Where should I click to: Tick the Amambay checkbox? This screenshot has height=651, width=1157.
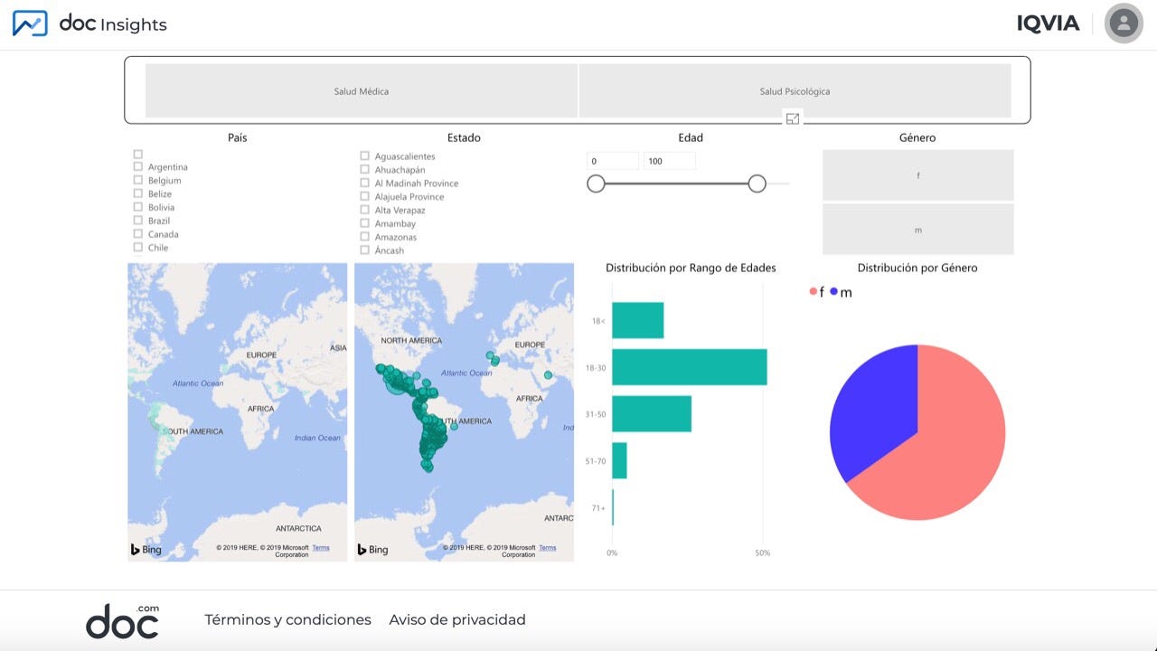click(x=365, y=223)
